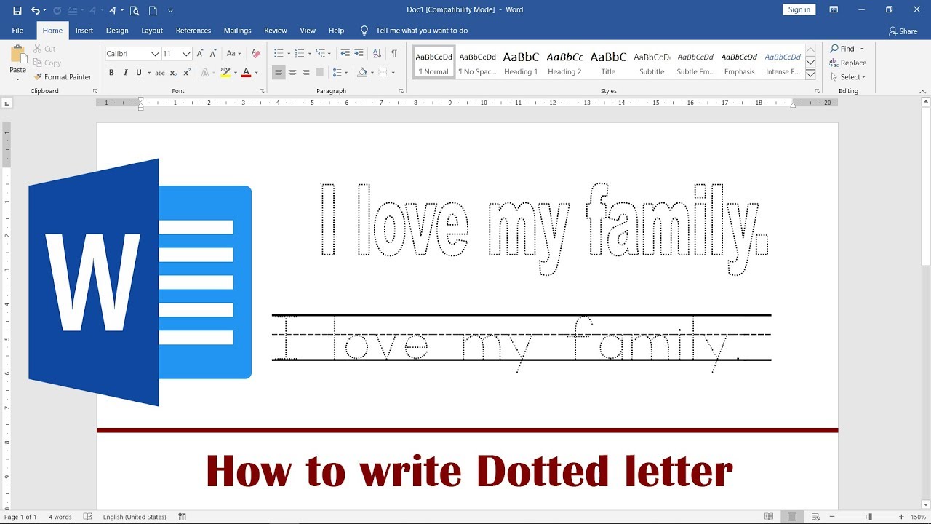This screenshot has height=524, width=931.
Task: Apply yellow text highlight color
Action: [225, 73]
